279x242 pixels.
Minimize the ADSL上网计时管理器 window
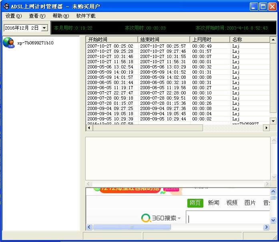tap(253, 7)
